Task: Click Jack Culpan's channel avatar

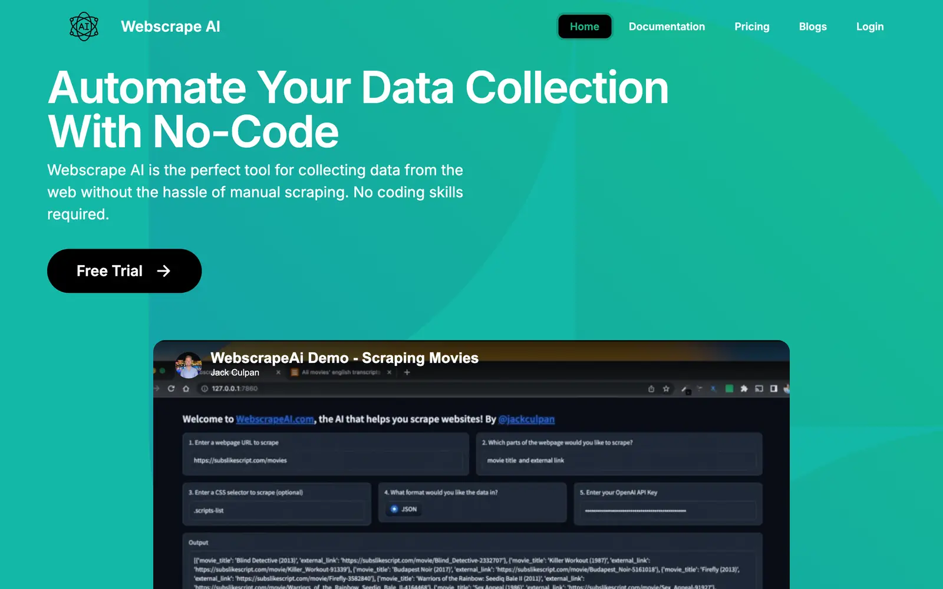Action: tap(189, 365)
